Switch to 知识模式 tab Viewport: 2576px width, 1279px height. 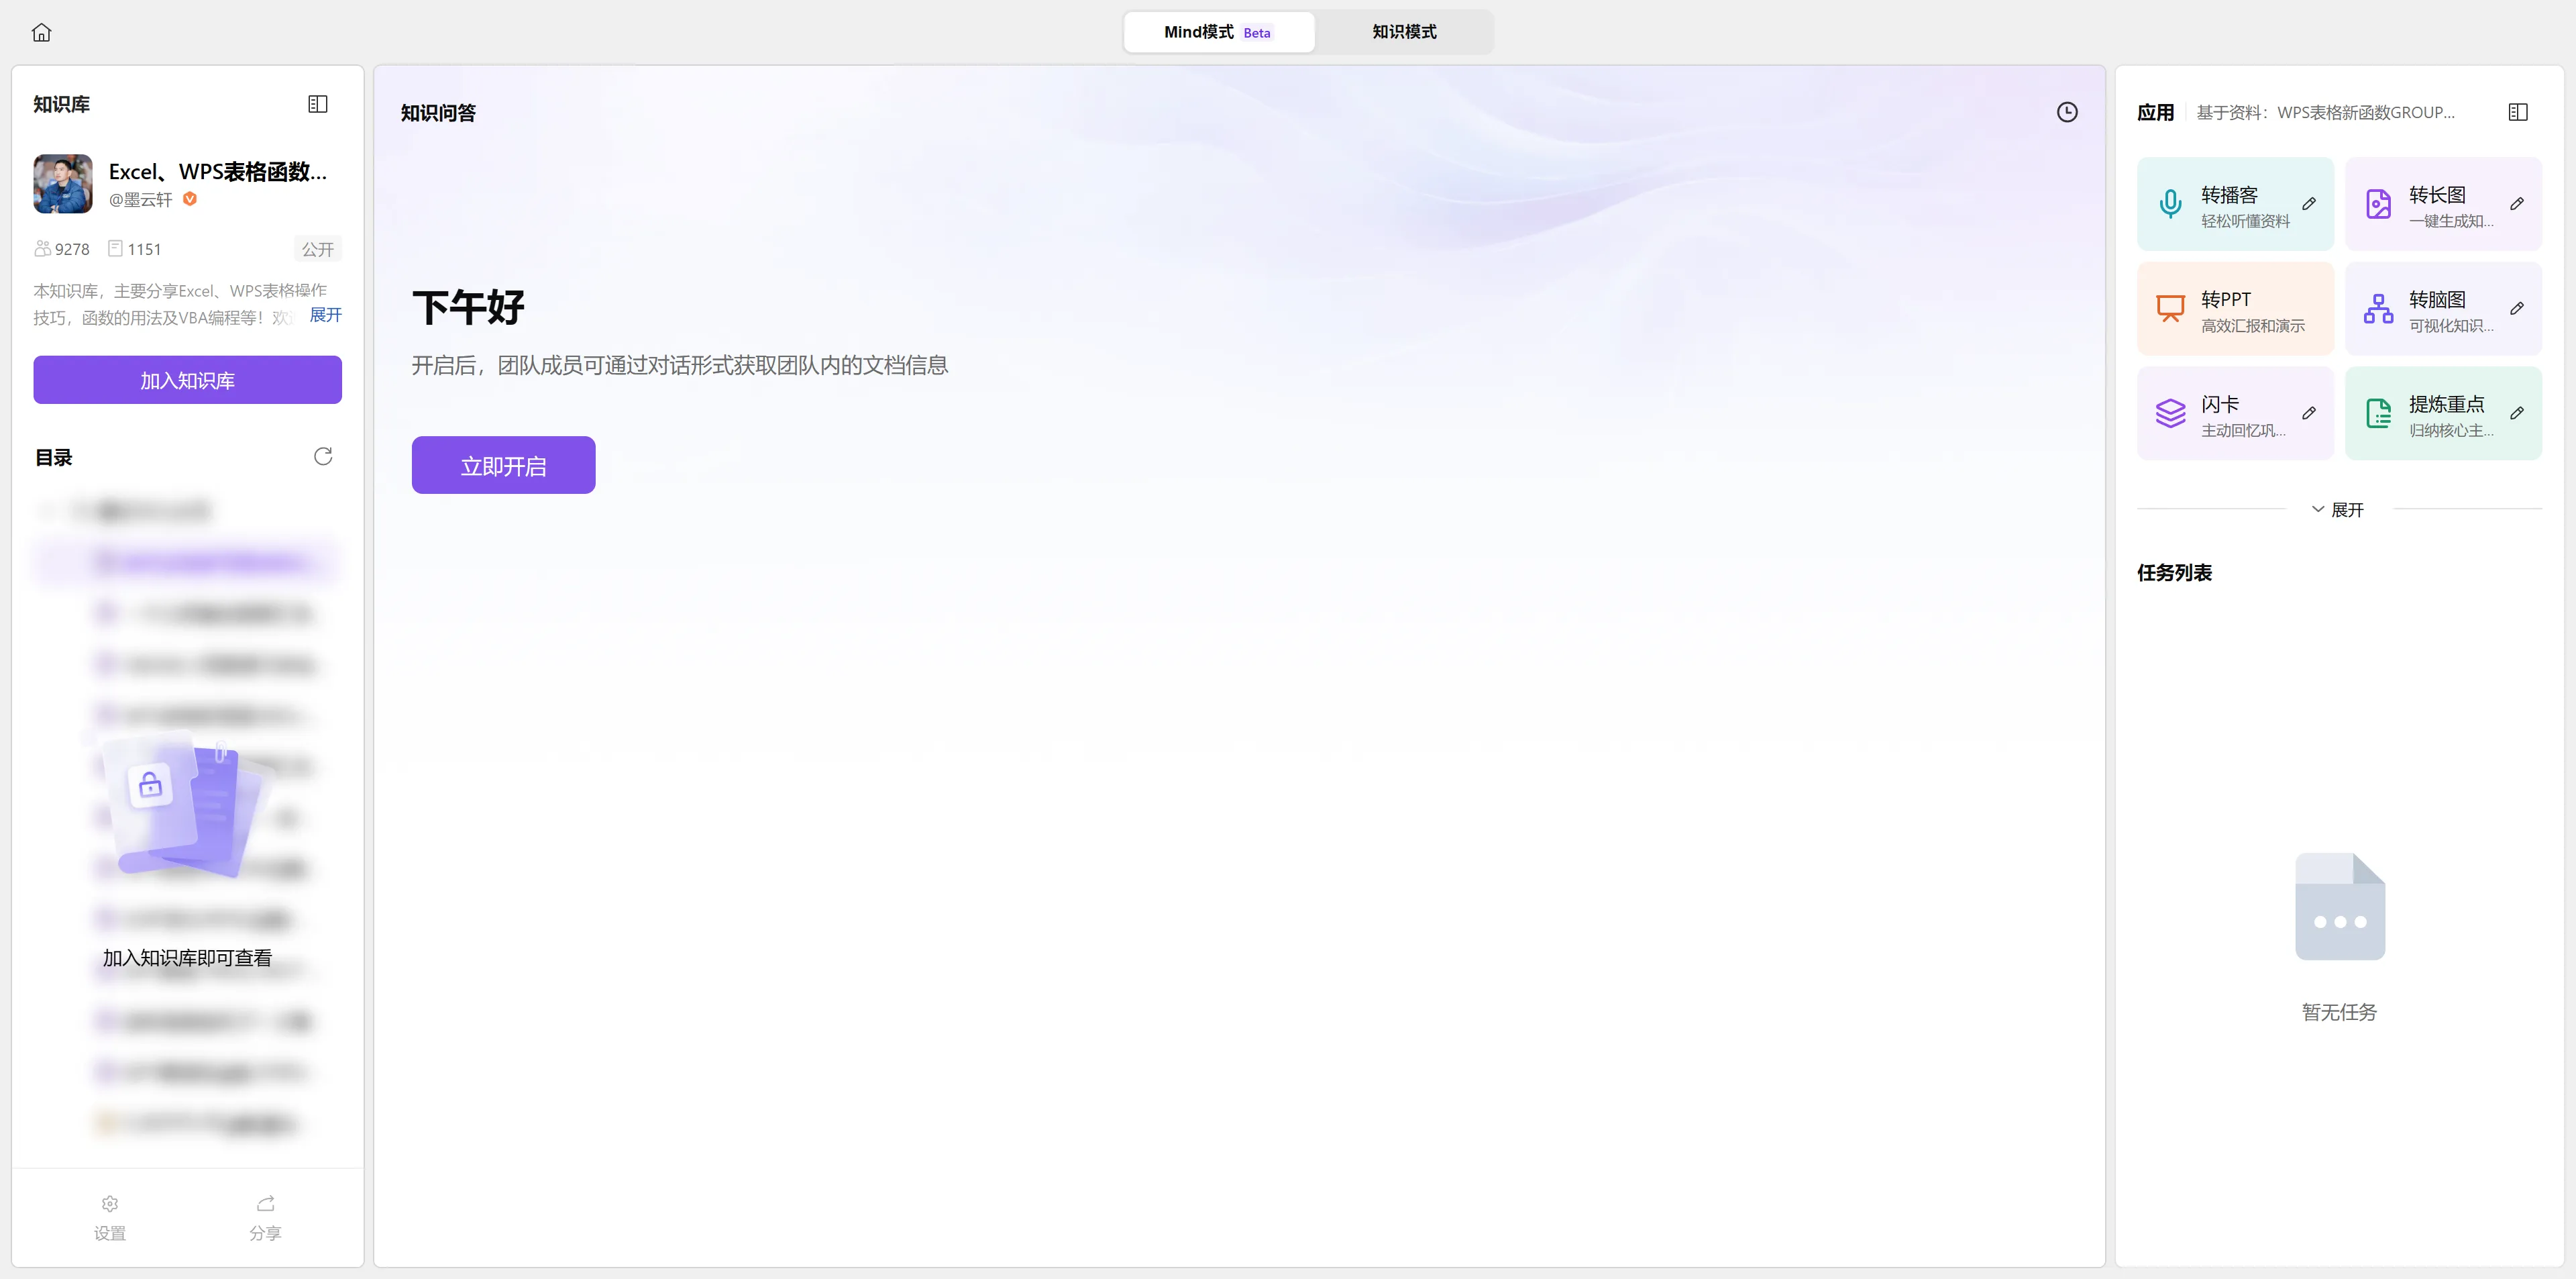1404,32
